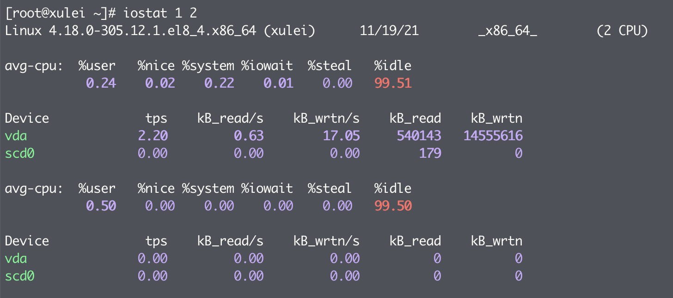Image resolution: width=673 pixels, height=298 pixels.
Task: Click the %user value 0.50
Action: click(x=101, y=206)
